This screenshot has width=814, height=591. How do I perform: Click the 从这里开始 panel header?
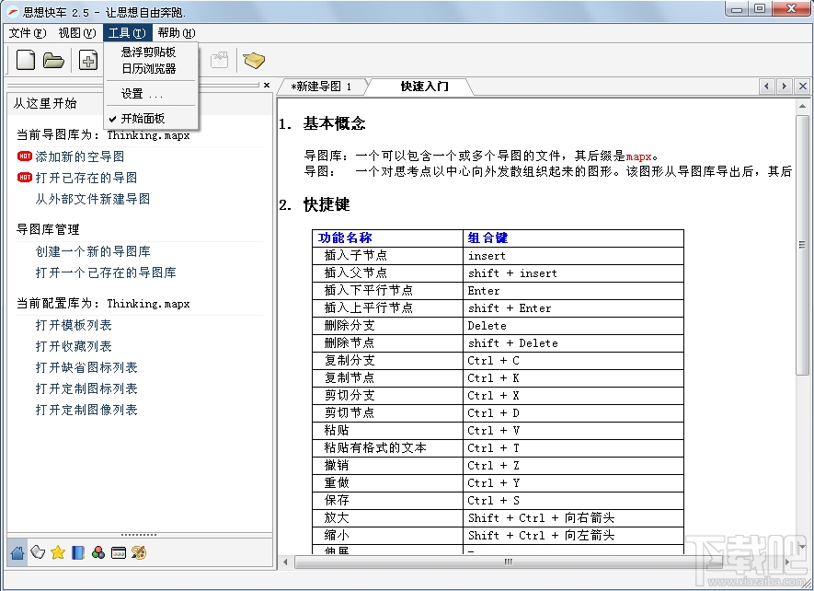click(x=140, y=103)
